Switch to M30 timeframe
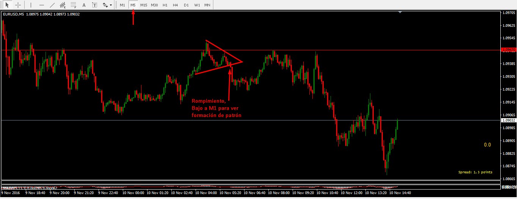Viewport: 517px width, 199px height. (154, 5)
